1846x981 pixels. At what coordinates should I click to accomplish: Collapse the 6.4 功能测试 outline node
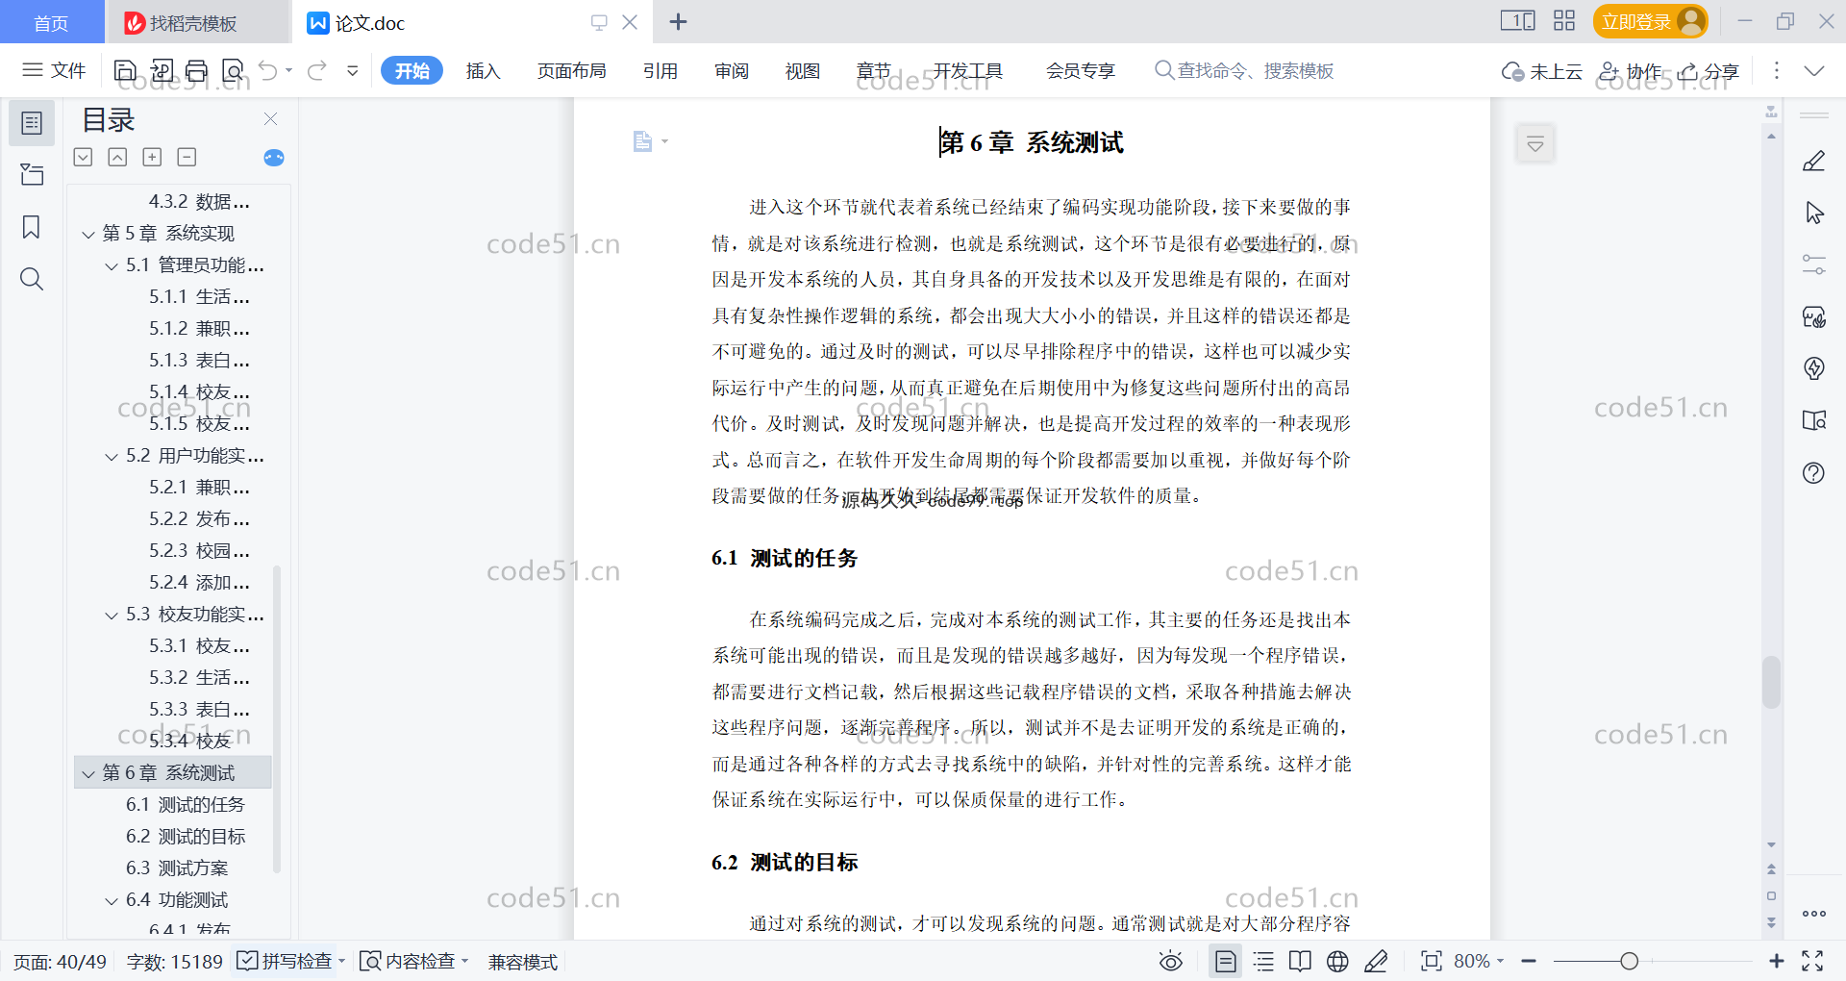pos(112,900)
